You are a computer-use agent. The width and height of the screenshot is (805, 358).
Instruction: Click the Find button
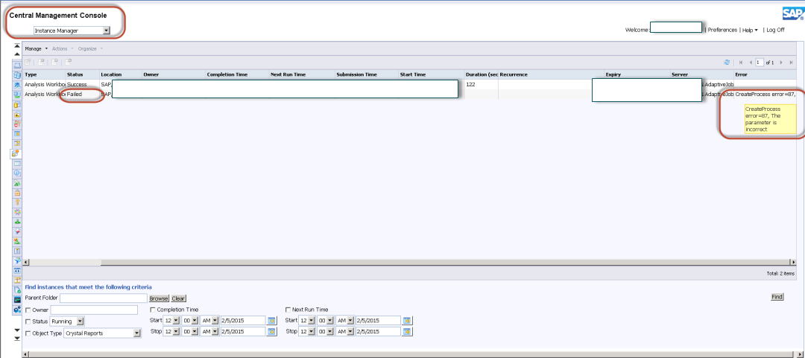[x=777, y=296]
